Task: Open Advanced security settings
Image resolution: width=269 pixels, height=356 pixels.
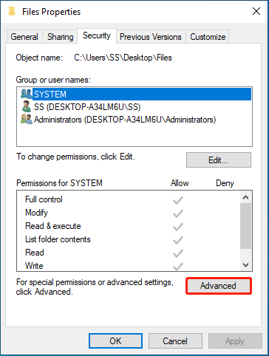Action: point(219,286)
